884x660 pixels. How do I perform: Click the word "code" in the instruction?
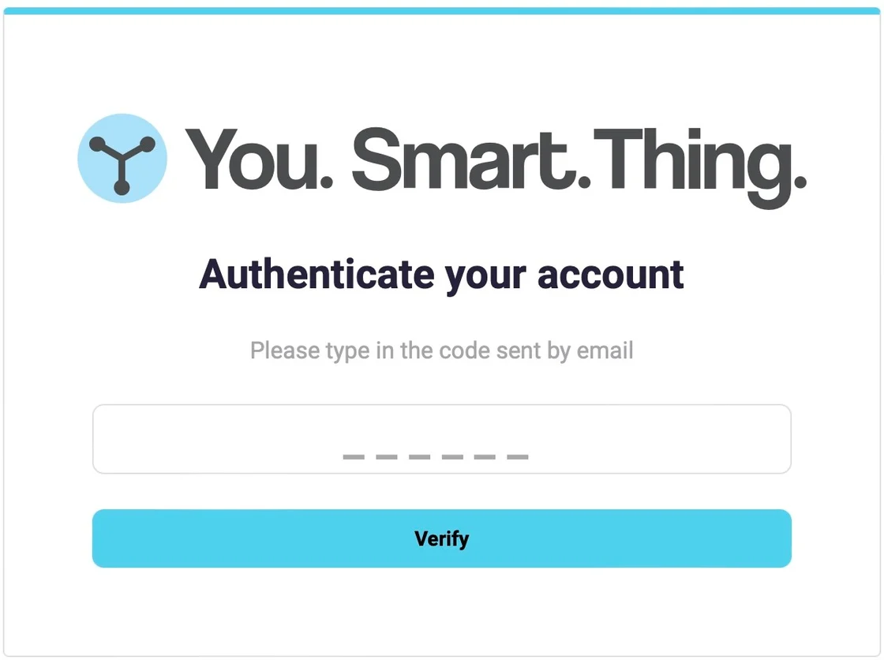pos(464,351)
